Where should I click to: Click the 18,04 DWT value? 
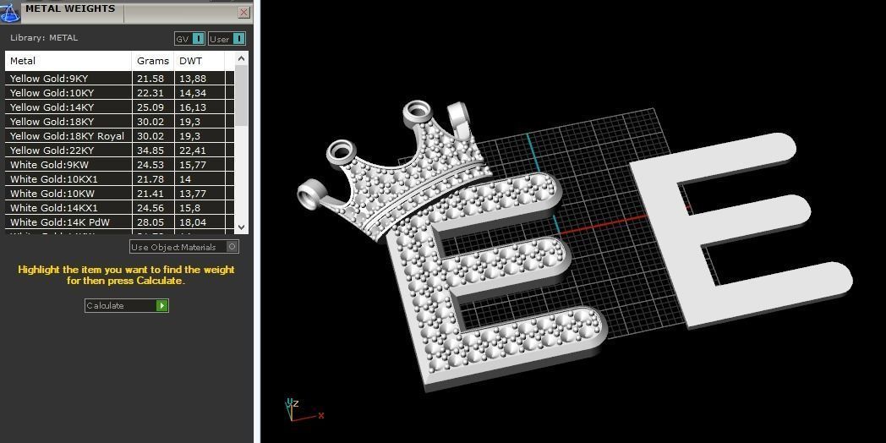(193, 222)
